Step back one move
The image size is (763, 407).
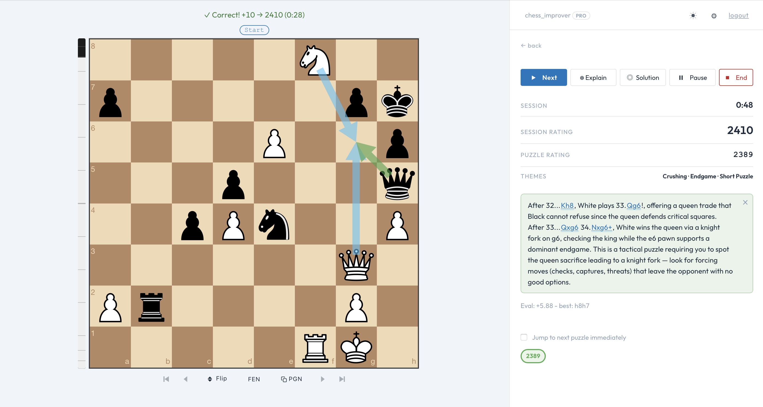[186, 379]
